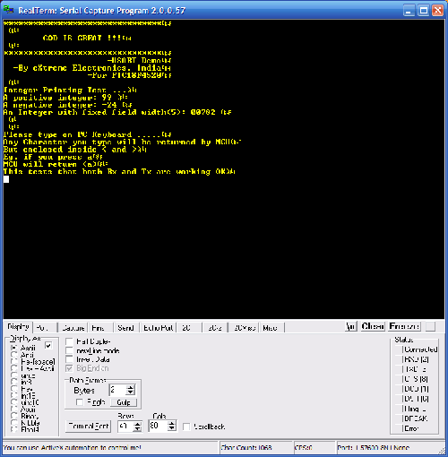The height and width of the screenshot is (457, 448).
Task: Select the Hex[space] display option
Action: pyautogui.click(x=14, y=361)
